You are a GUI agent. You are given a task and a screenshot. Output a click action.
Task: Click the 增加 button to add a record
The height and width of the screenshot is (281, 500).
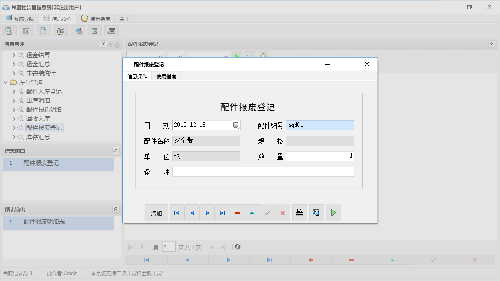(x=156, y=212)
